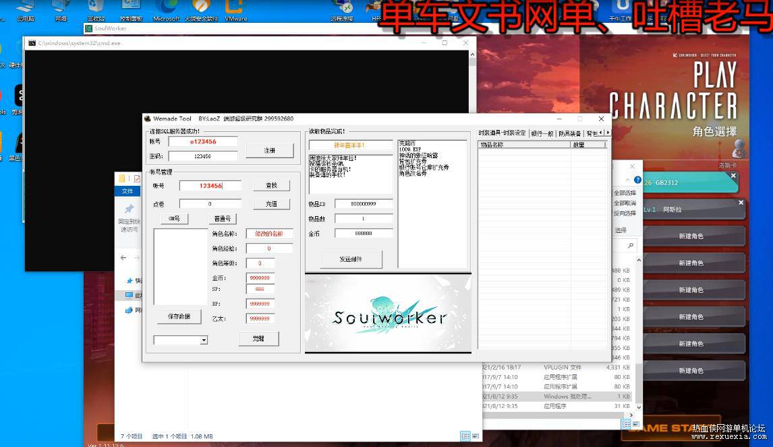Switch to 时装道具-时装设定 tab
This screenshot has height=447, width=773.
pyautogui.click(x=502, y=133)
